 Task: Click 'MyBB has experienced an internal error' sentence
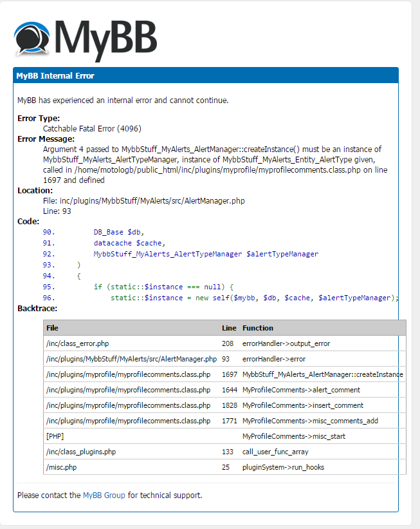point(123,101)
